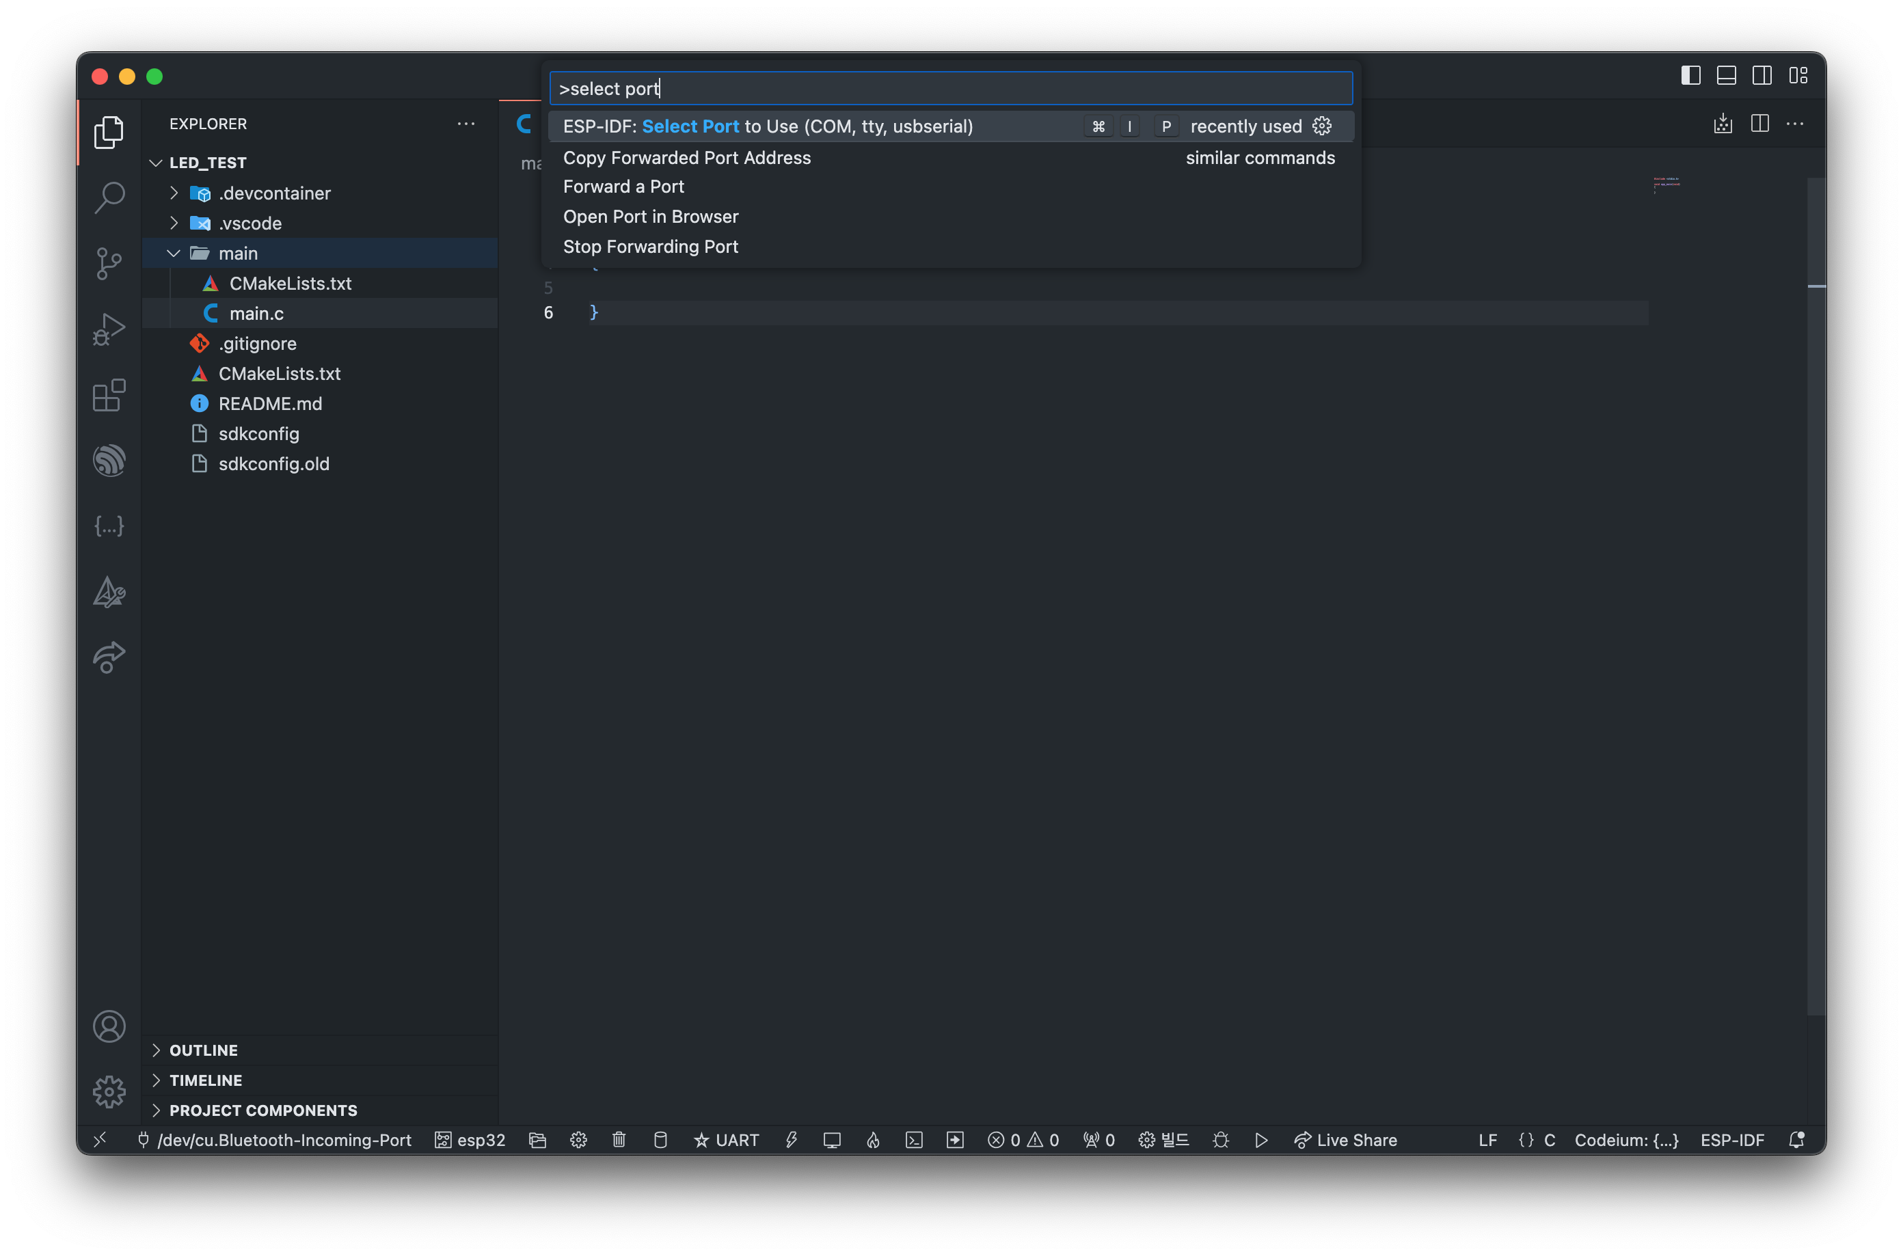Open the Source Control view
The width and height of the screenshot is (1903, 1256).
coord(109,262)
